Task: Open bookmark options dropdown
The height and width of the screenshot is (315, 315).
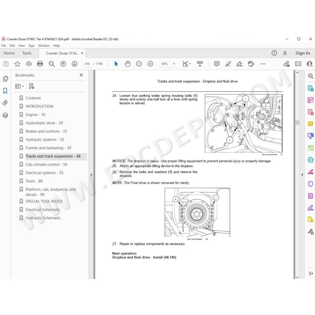Action: [19, 86]
